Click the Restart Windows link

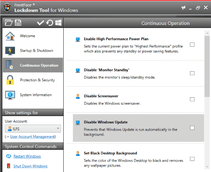27,156
